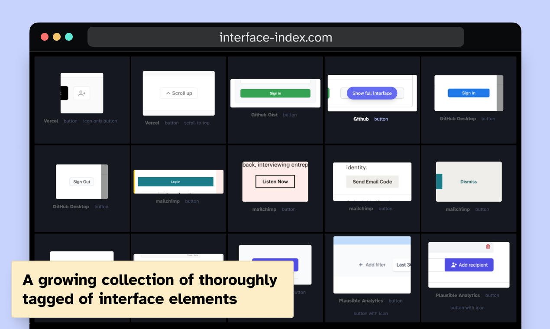Select the Plausible Analytics tag under the Add filter card
This screenshot has height=329, width=550.
[x=361, y=301]
